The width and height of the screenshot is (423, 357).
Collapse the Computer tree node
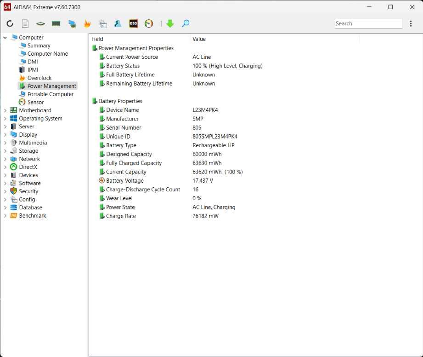coord(5,38)
